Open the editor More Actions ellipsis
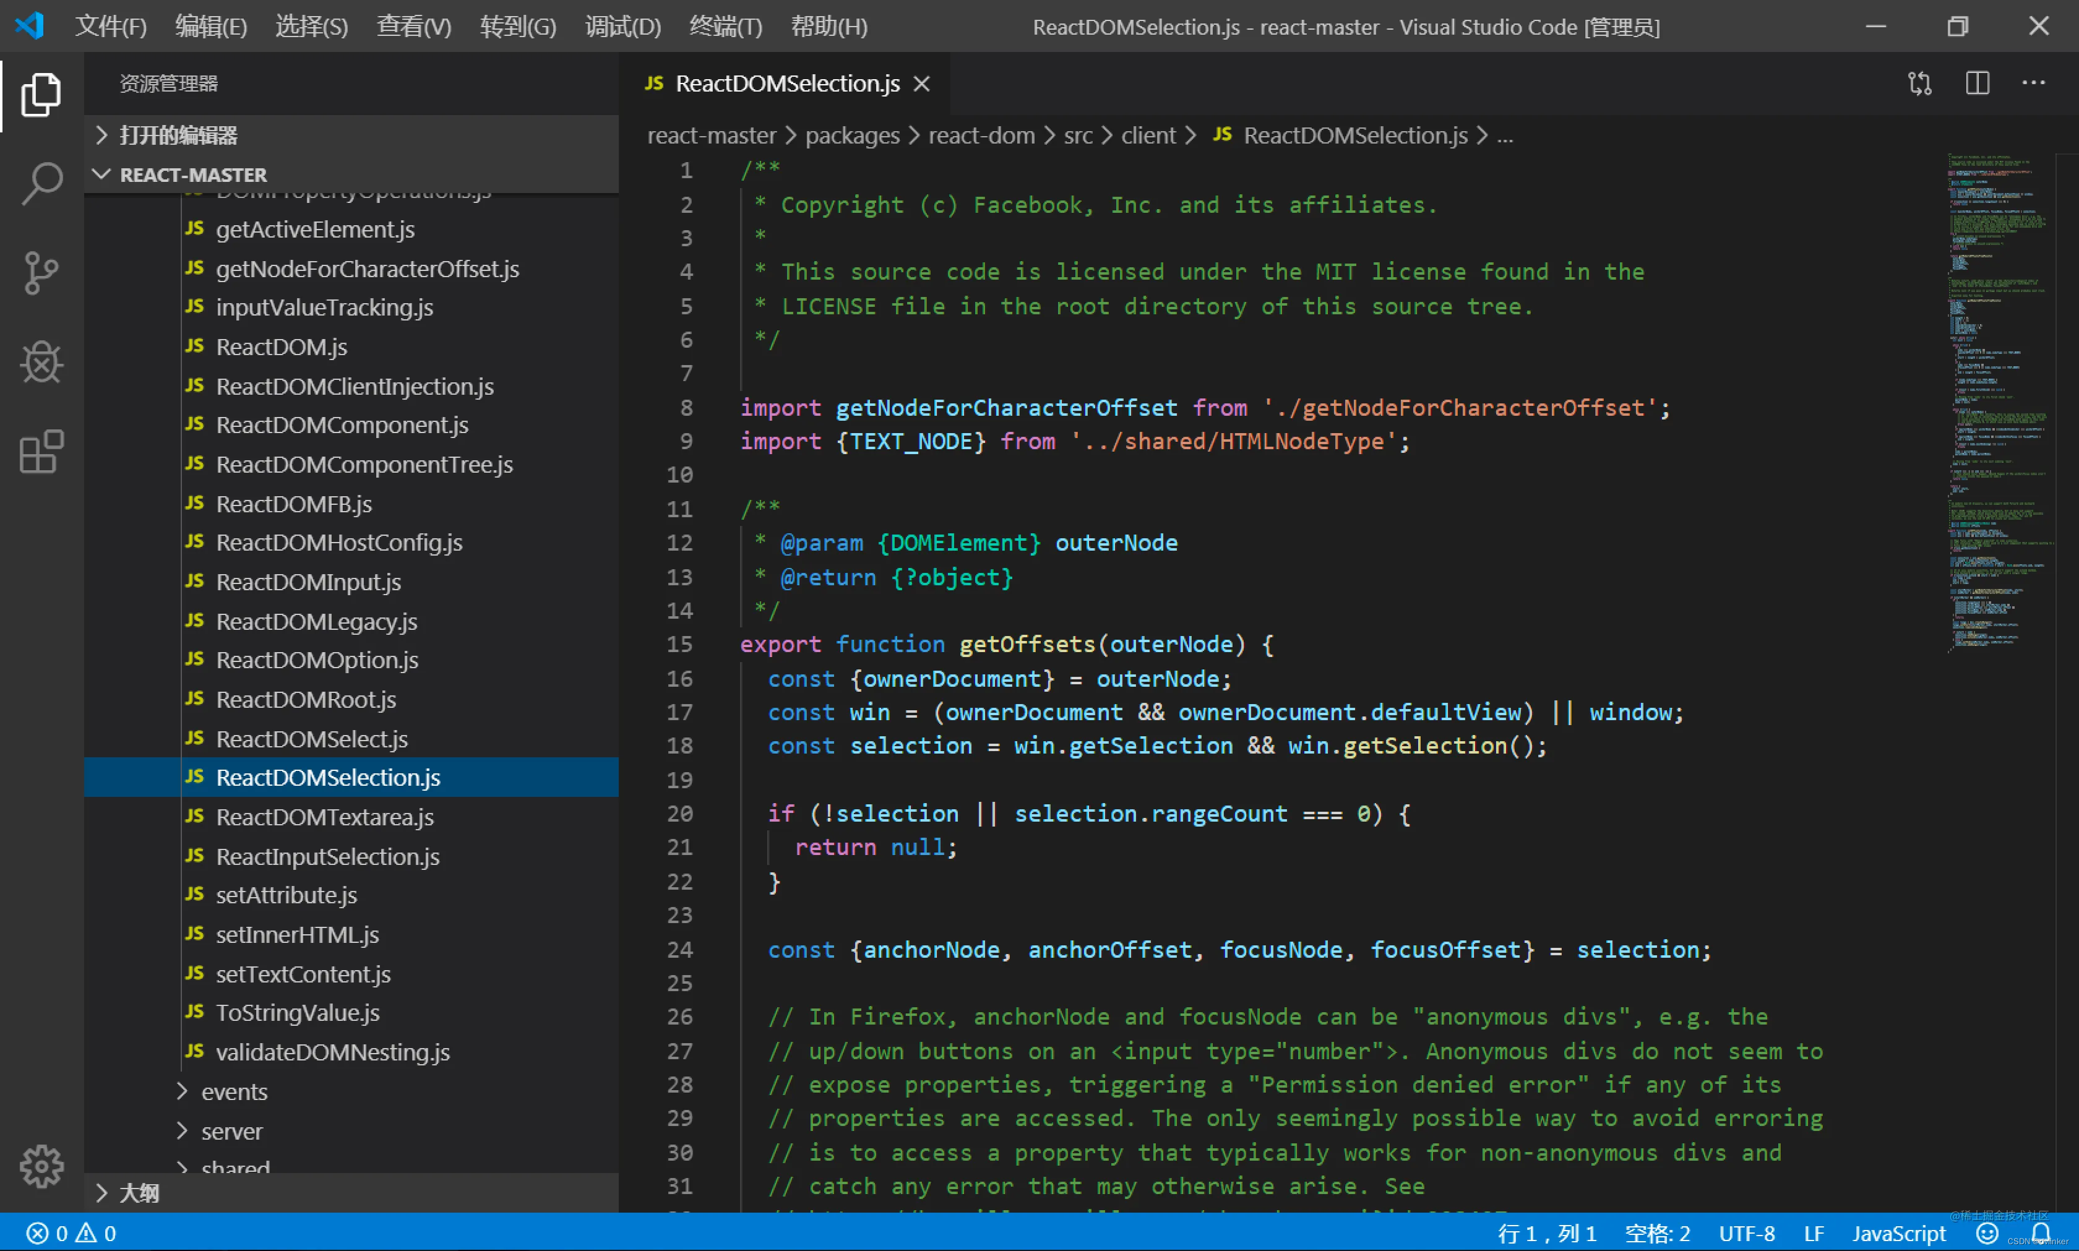This screenshot has width=2079, height=1251. pos(2033,84)
